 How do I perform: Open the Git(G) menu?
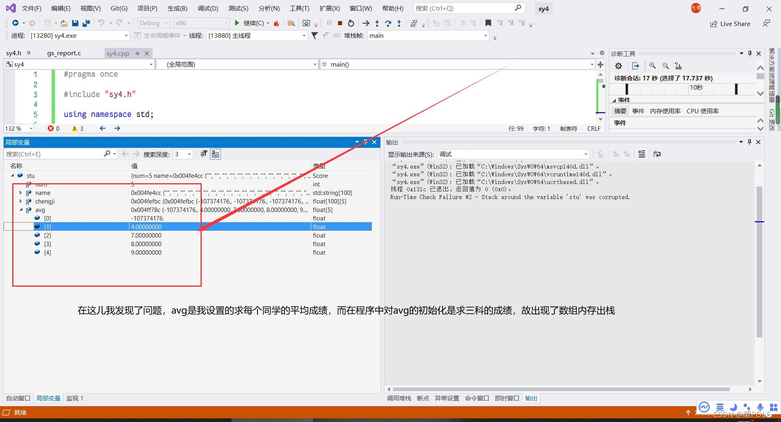click(x=119, y=9)
